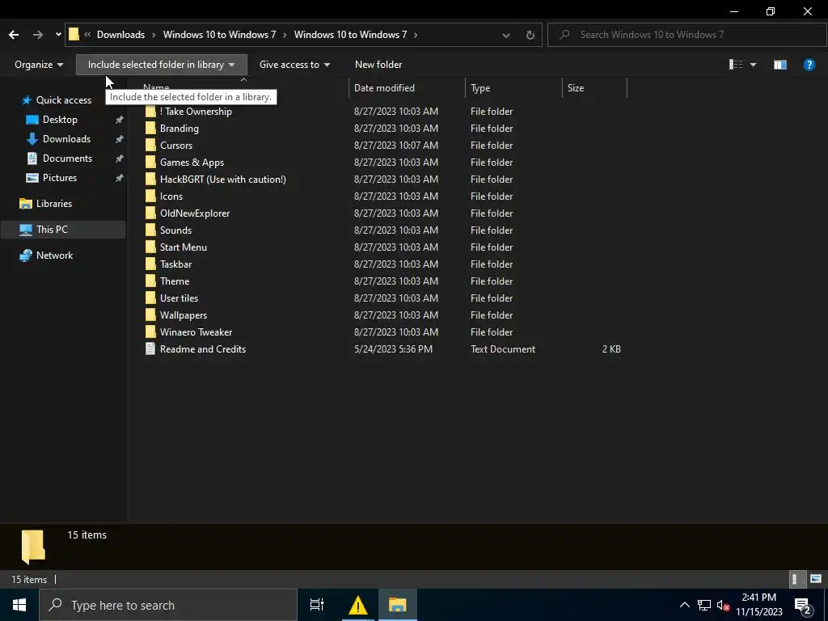The width and height of the screenshot is (828, 621).
Task: Click the change your view icon
Action: click(736, 65)
